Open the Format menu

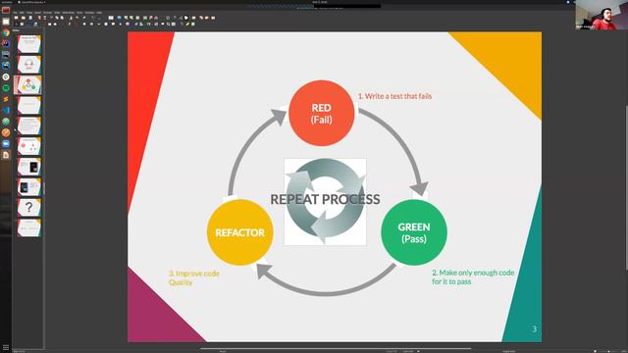click(x=48, y=13)
